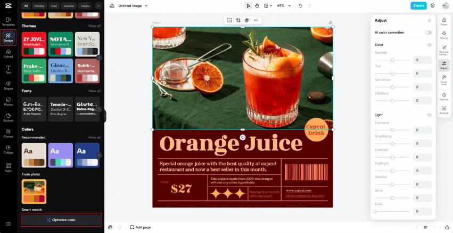453x233 pixels.
Task: Apply the ZY JOVI red theme
Action: pyautogui.click(x=34, y=44)
